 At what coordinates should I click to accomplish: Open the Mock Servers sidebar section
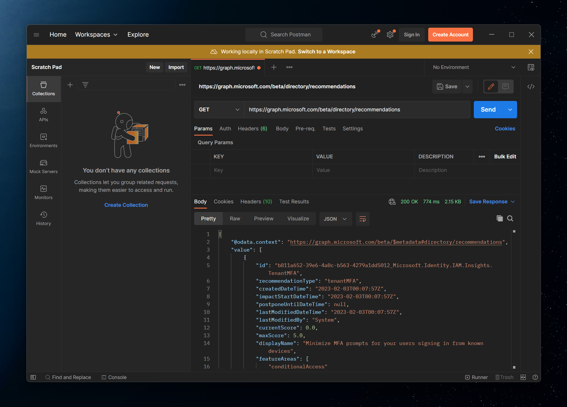point(44,167)
